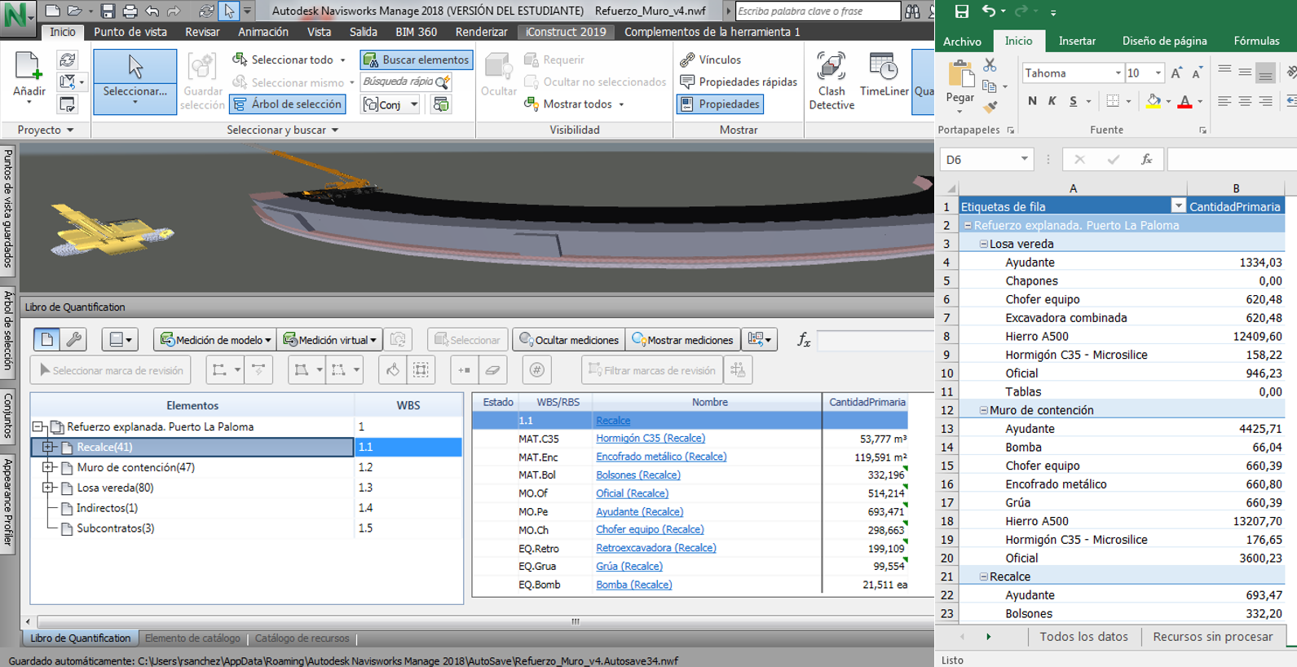Viewport: 1297px width, 667px height.
Task: Click the wrench icon in Quantification toolbar
Action: [73, 339]
